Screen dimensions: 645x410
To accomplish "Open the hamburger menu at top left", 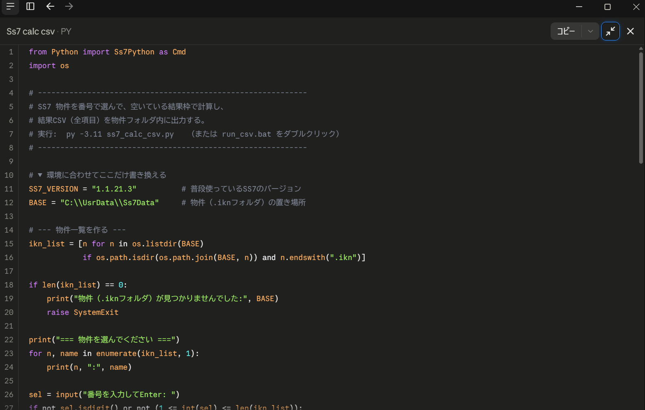I will click(10, 6).
